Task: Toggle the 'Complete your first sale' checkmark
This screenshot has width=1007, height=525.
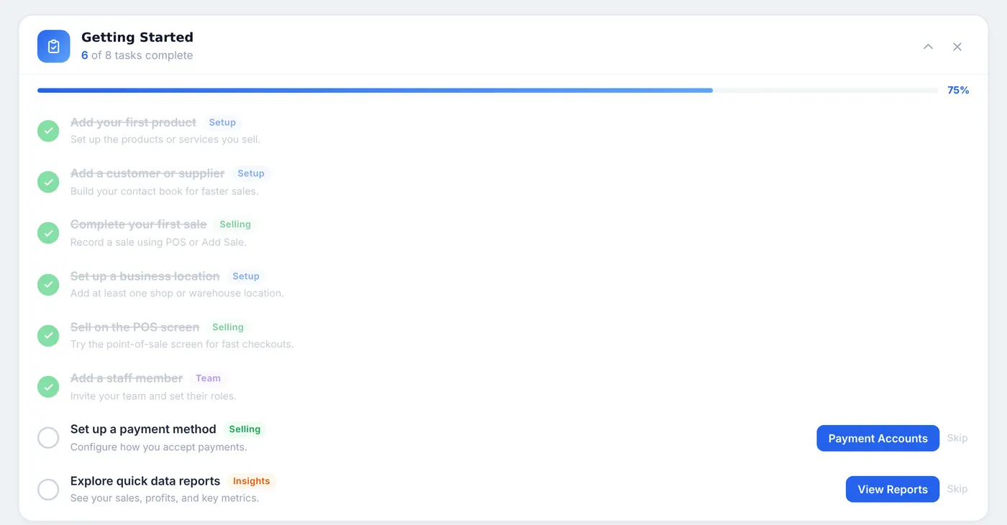Action: [48, 233]
